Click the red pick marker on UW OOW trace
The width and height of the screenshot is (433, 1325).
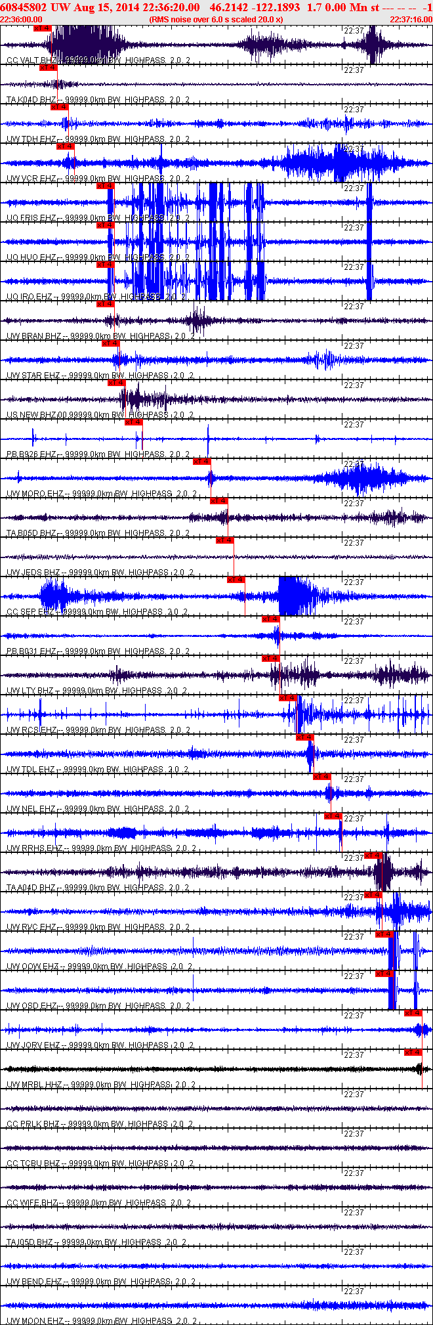(x=384, y=934)
